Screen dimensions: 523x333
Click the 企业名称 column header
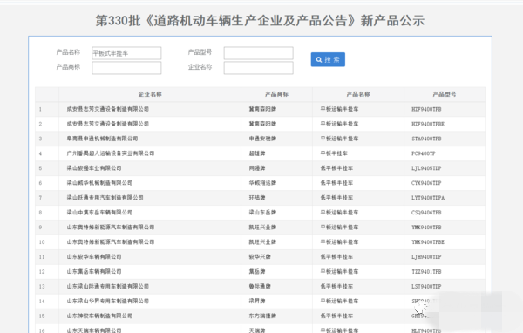[x=150, y=94]
